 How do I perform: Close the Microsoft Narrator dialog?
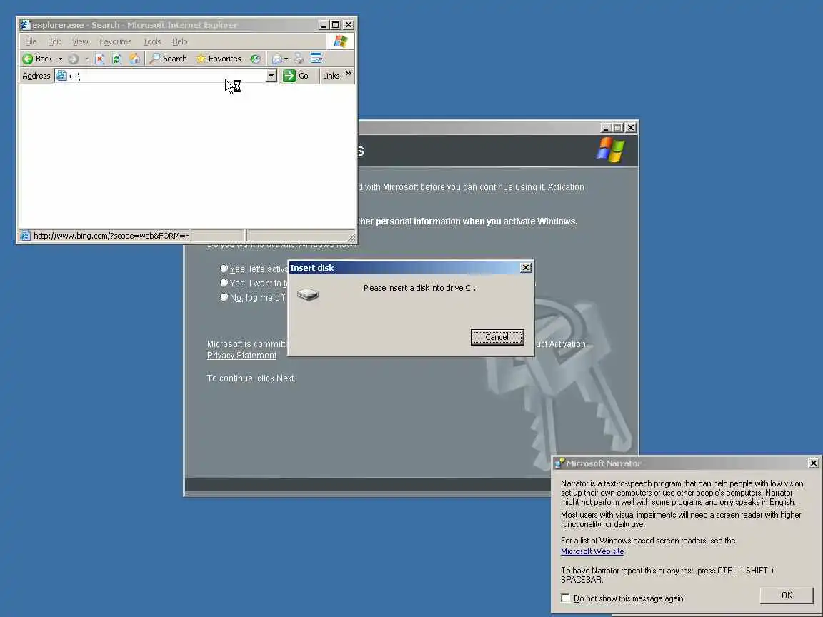813,463
